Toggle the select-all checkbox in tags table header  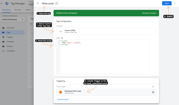[31, 24]
